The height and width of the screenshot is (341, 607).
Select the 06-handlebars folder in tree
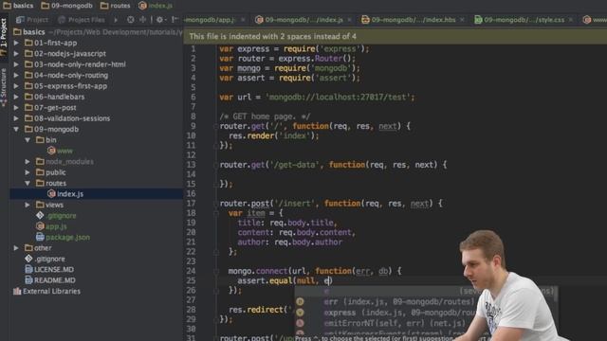[x=55, y=97]
